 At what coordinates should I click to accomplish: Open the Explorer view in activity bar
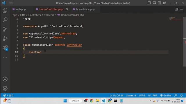click(5, 10)
